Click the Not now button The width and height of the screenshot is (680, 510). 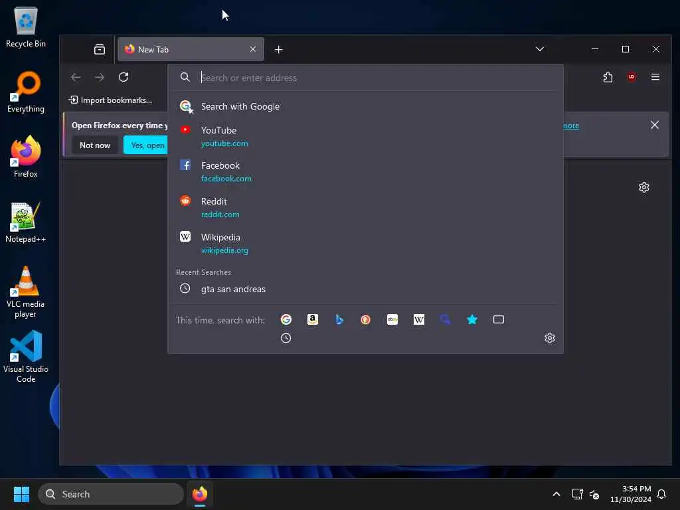point(95,145)
